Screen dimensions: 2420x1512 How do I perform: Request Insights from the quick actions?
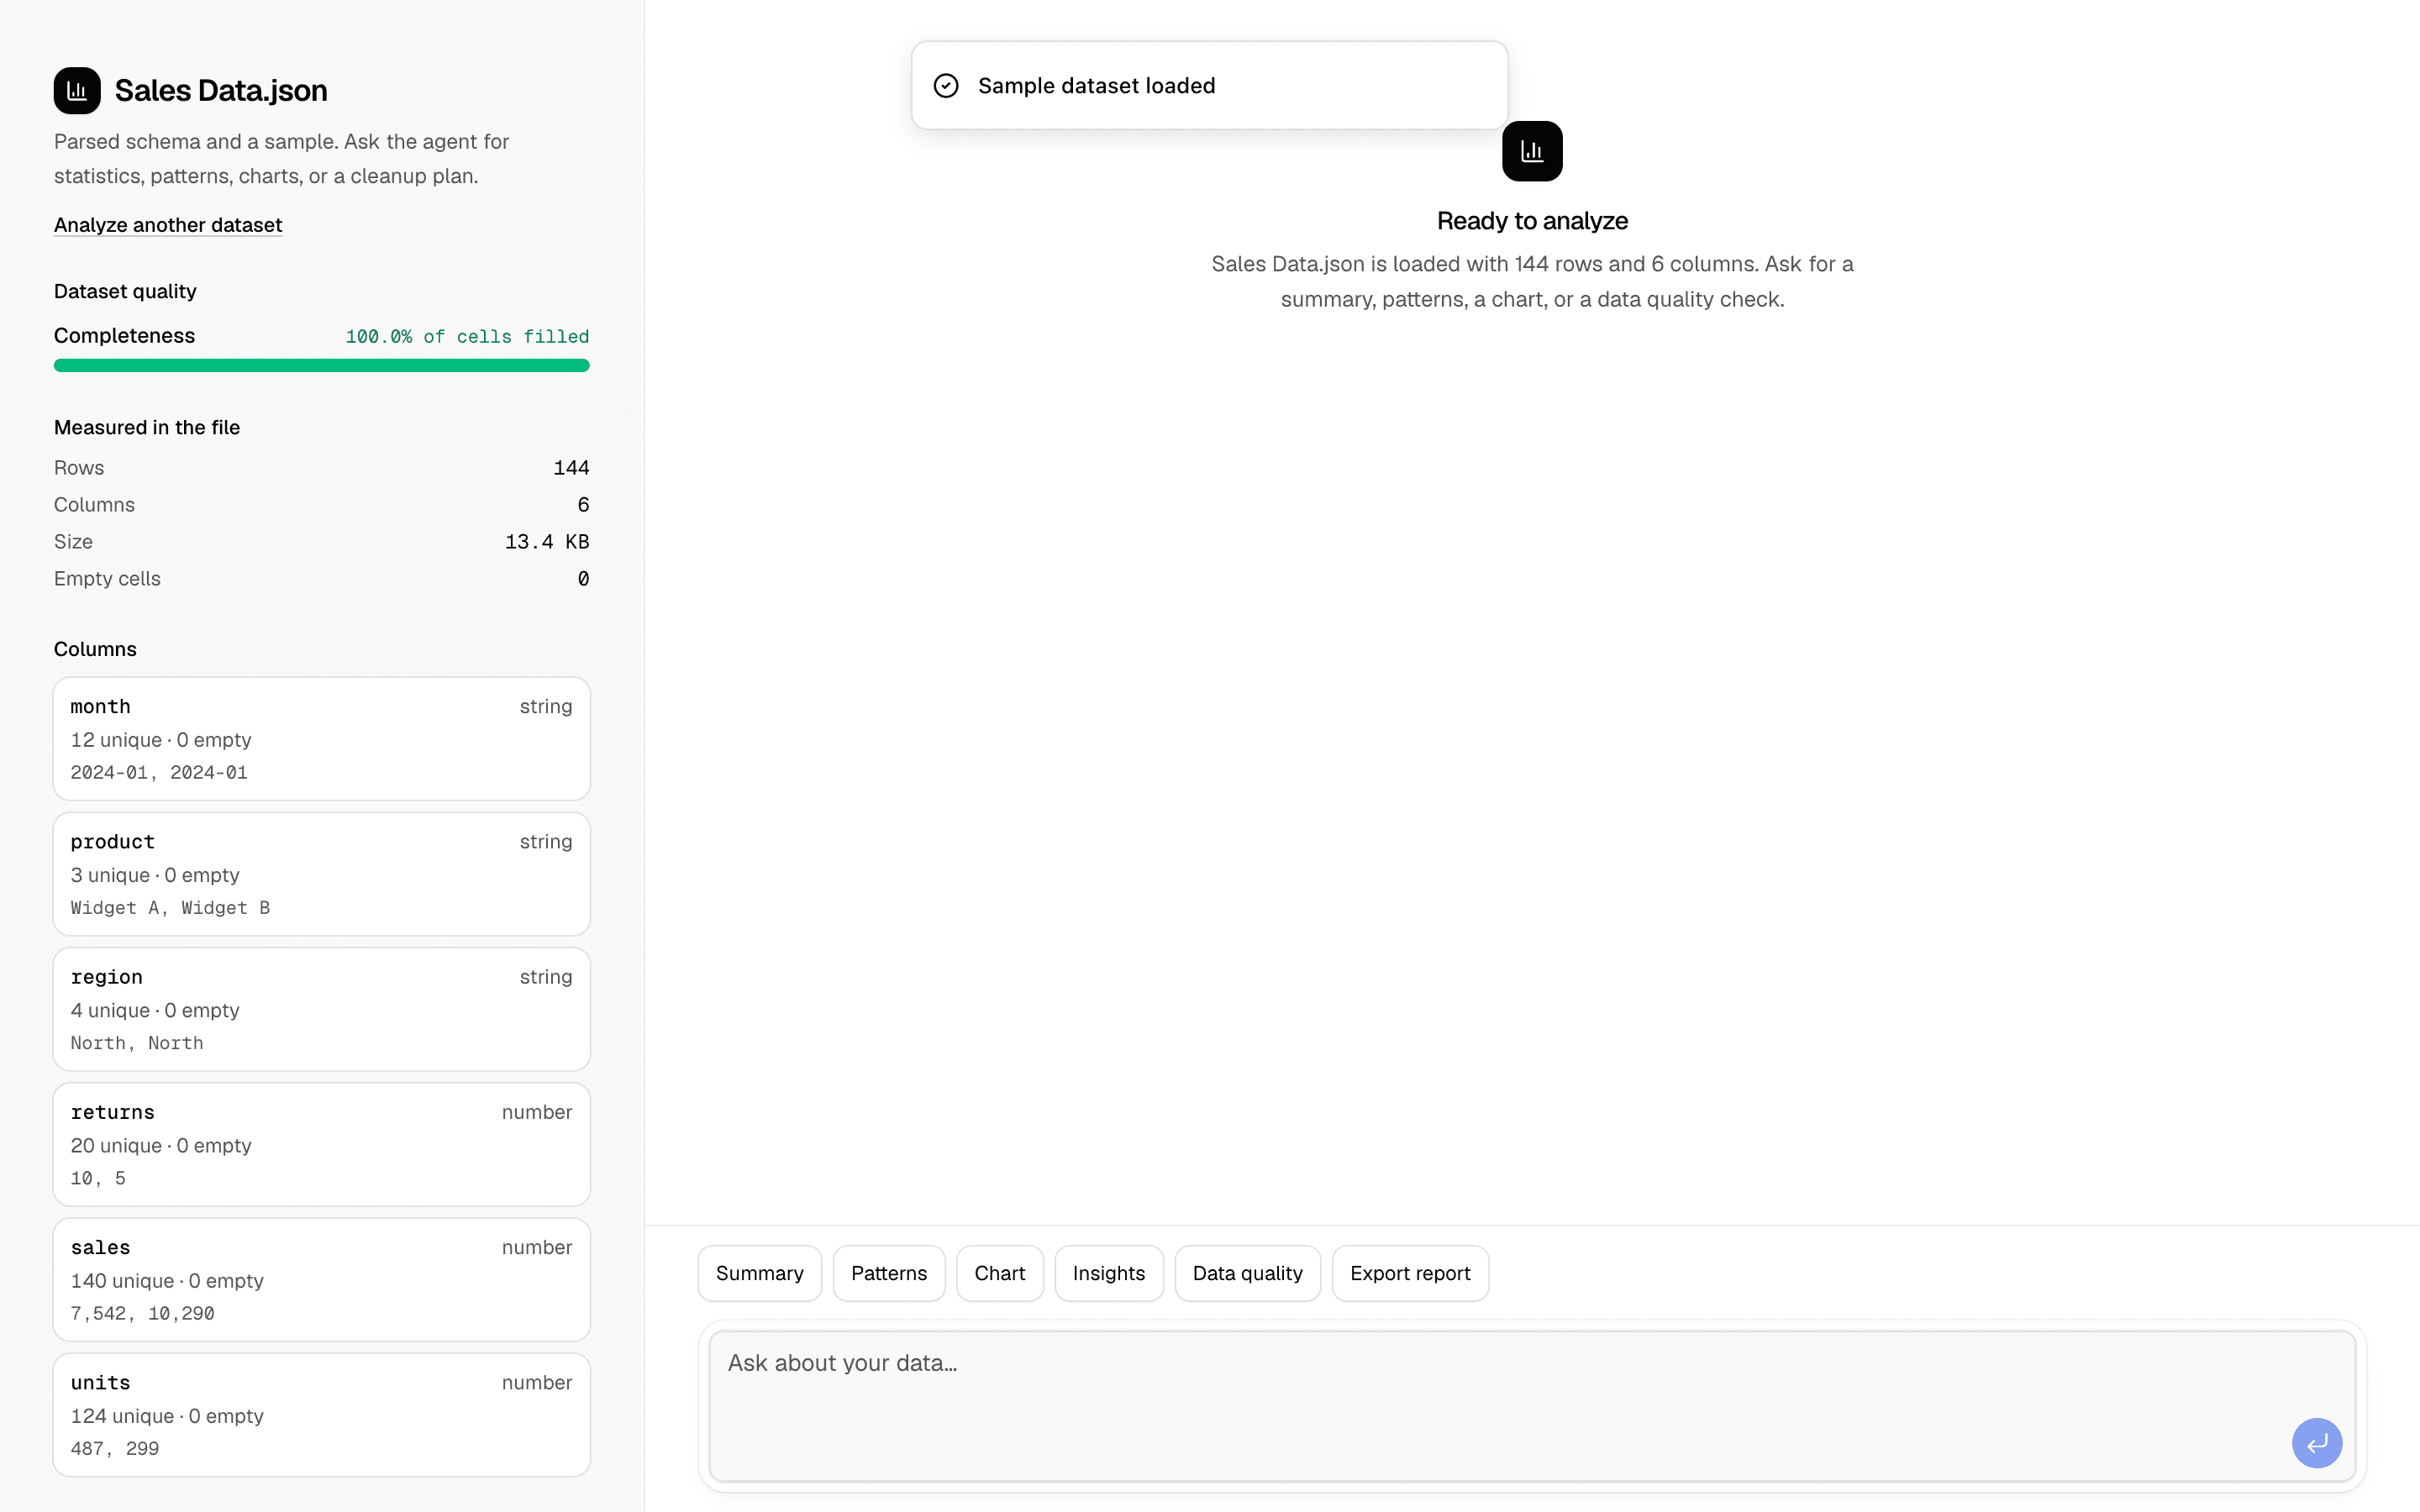[x=1109, y=1273]
